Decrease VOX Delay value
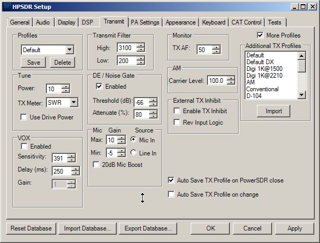 coord(76,173)
